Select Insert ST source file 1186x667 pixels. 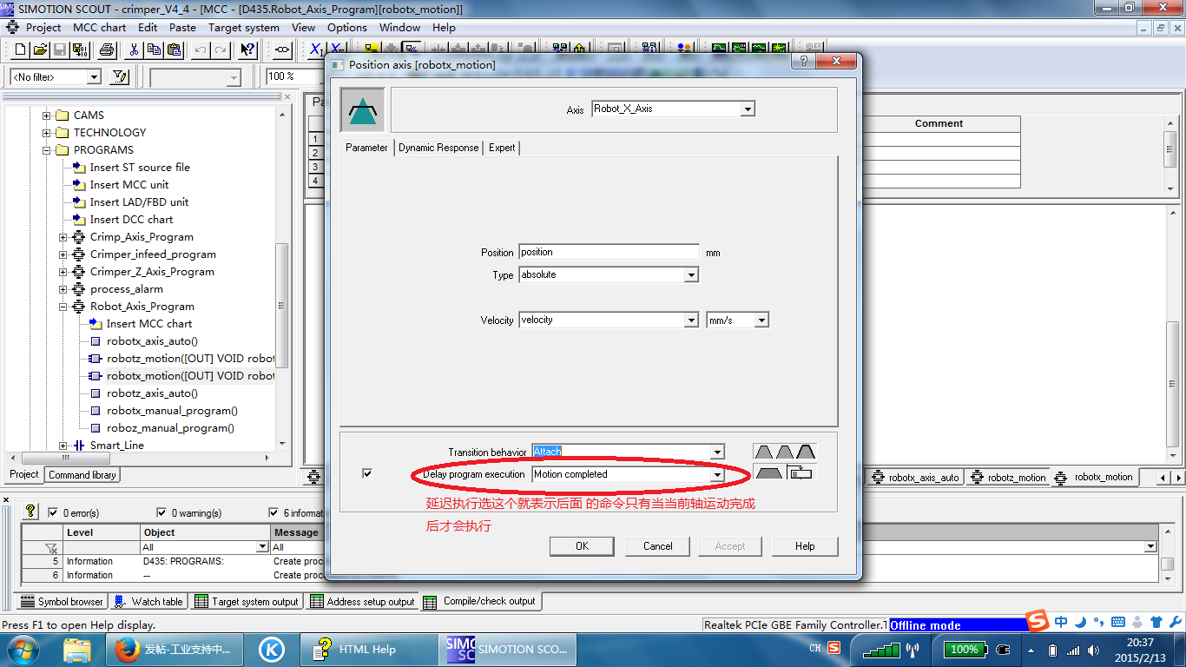(x=140, y=168)
